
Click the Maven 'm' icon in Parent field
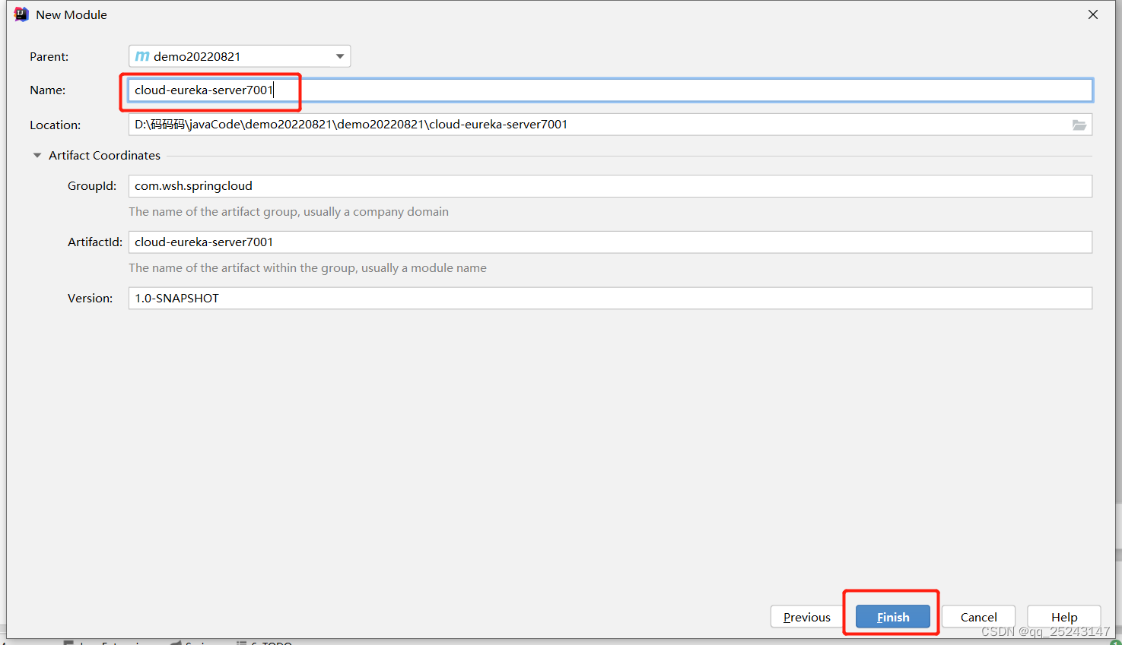(142, 56)
